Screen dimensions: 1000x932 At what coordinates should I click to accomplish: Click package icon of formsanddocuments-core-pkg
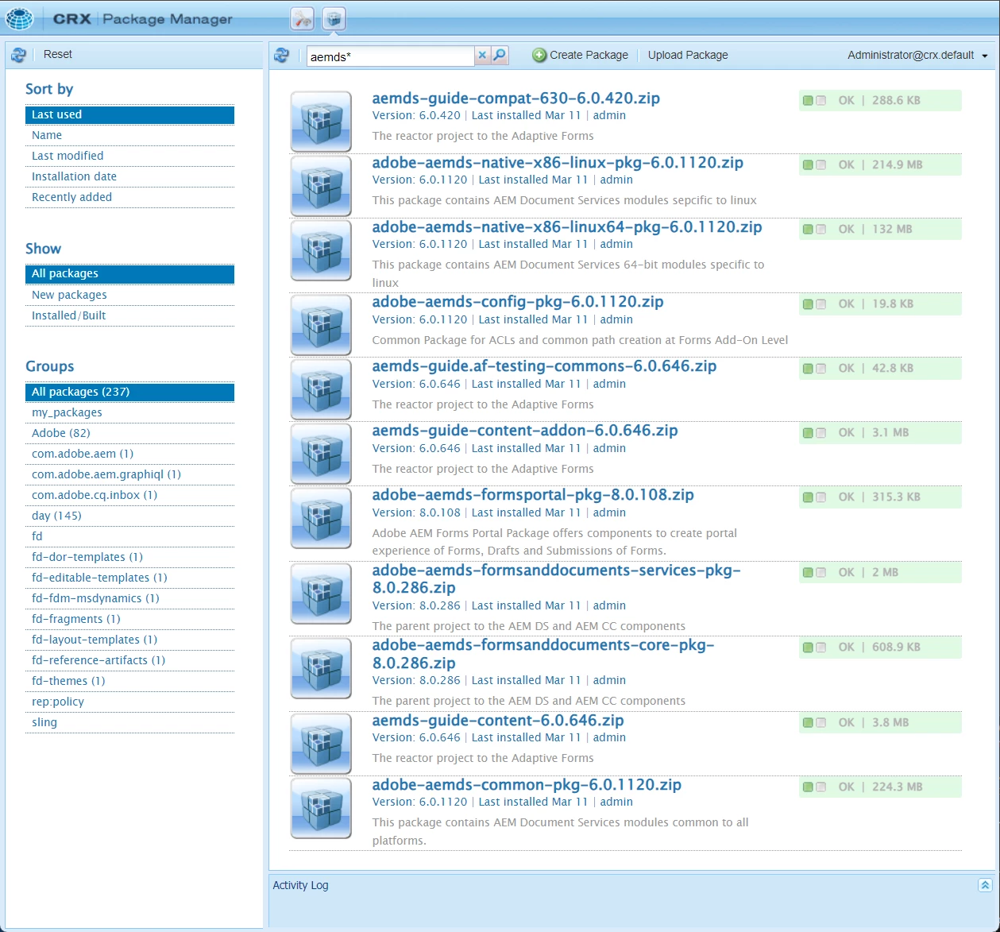coord(321,668)
